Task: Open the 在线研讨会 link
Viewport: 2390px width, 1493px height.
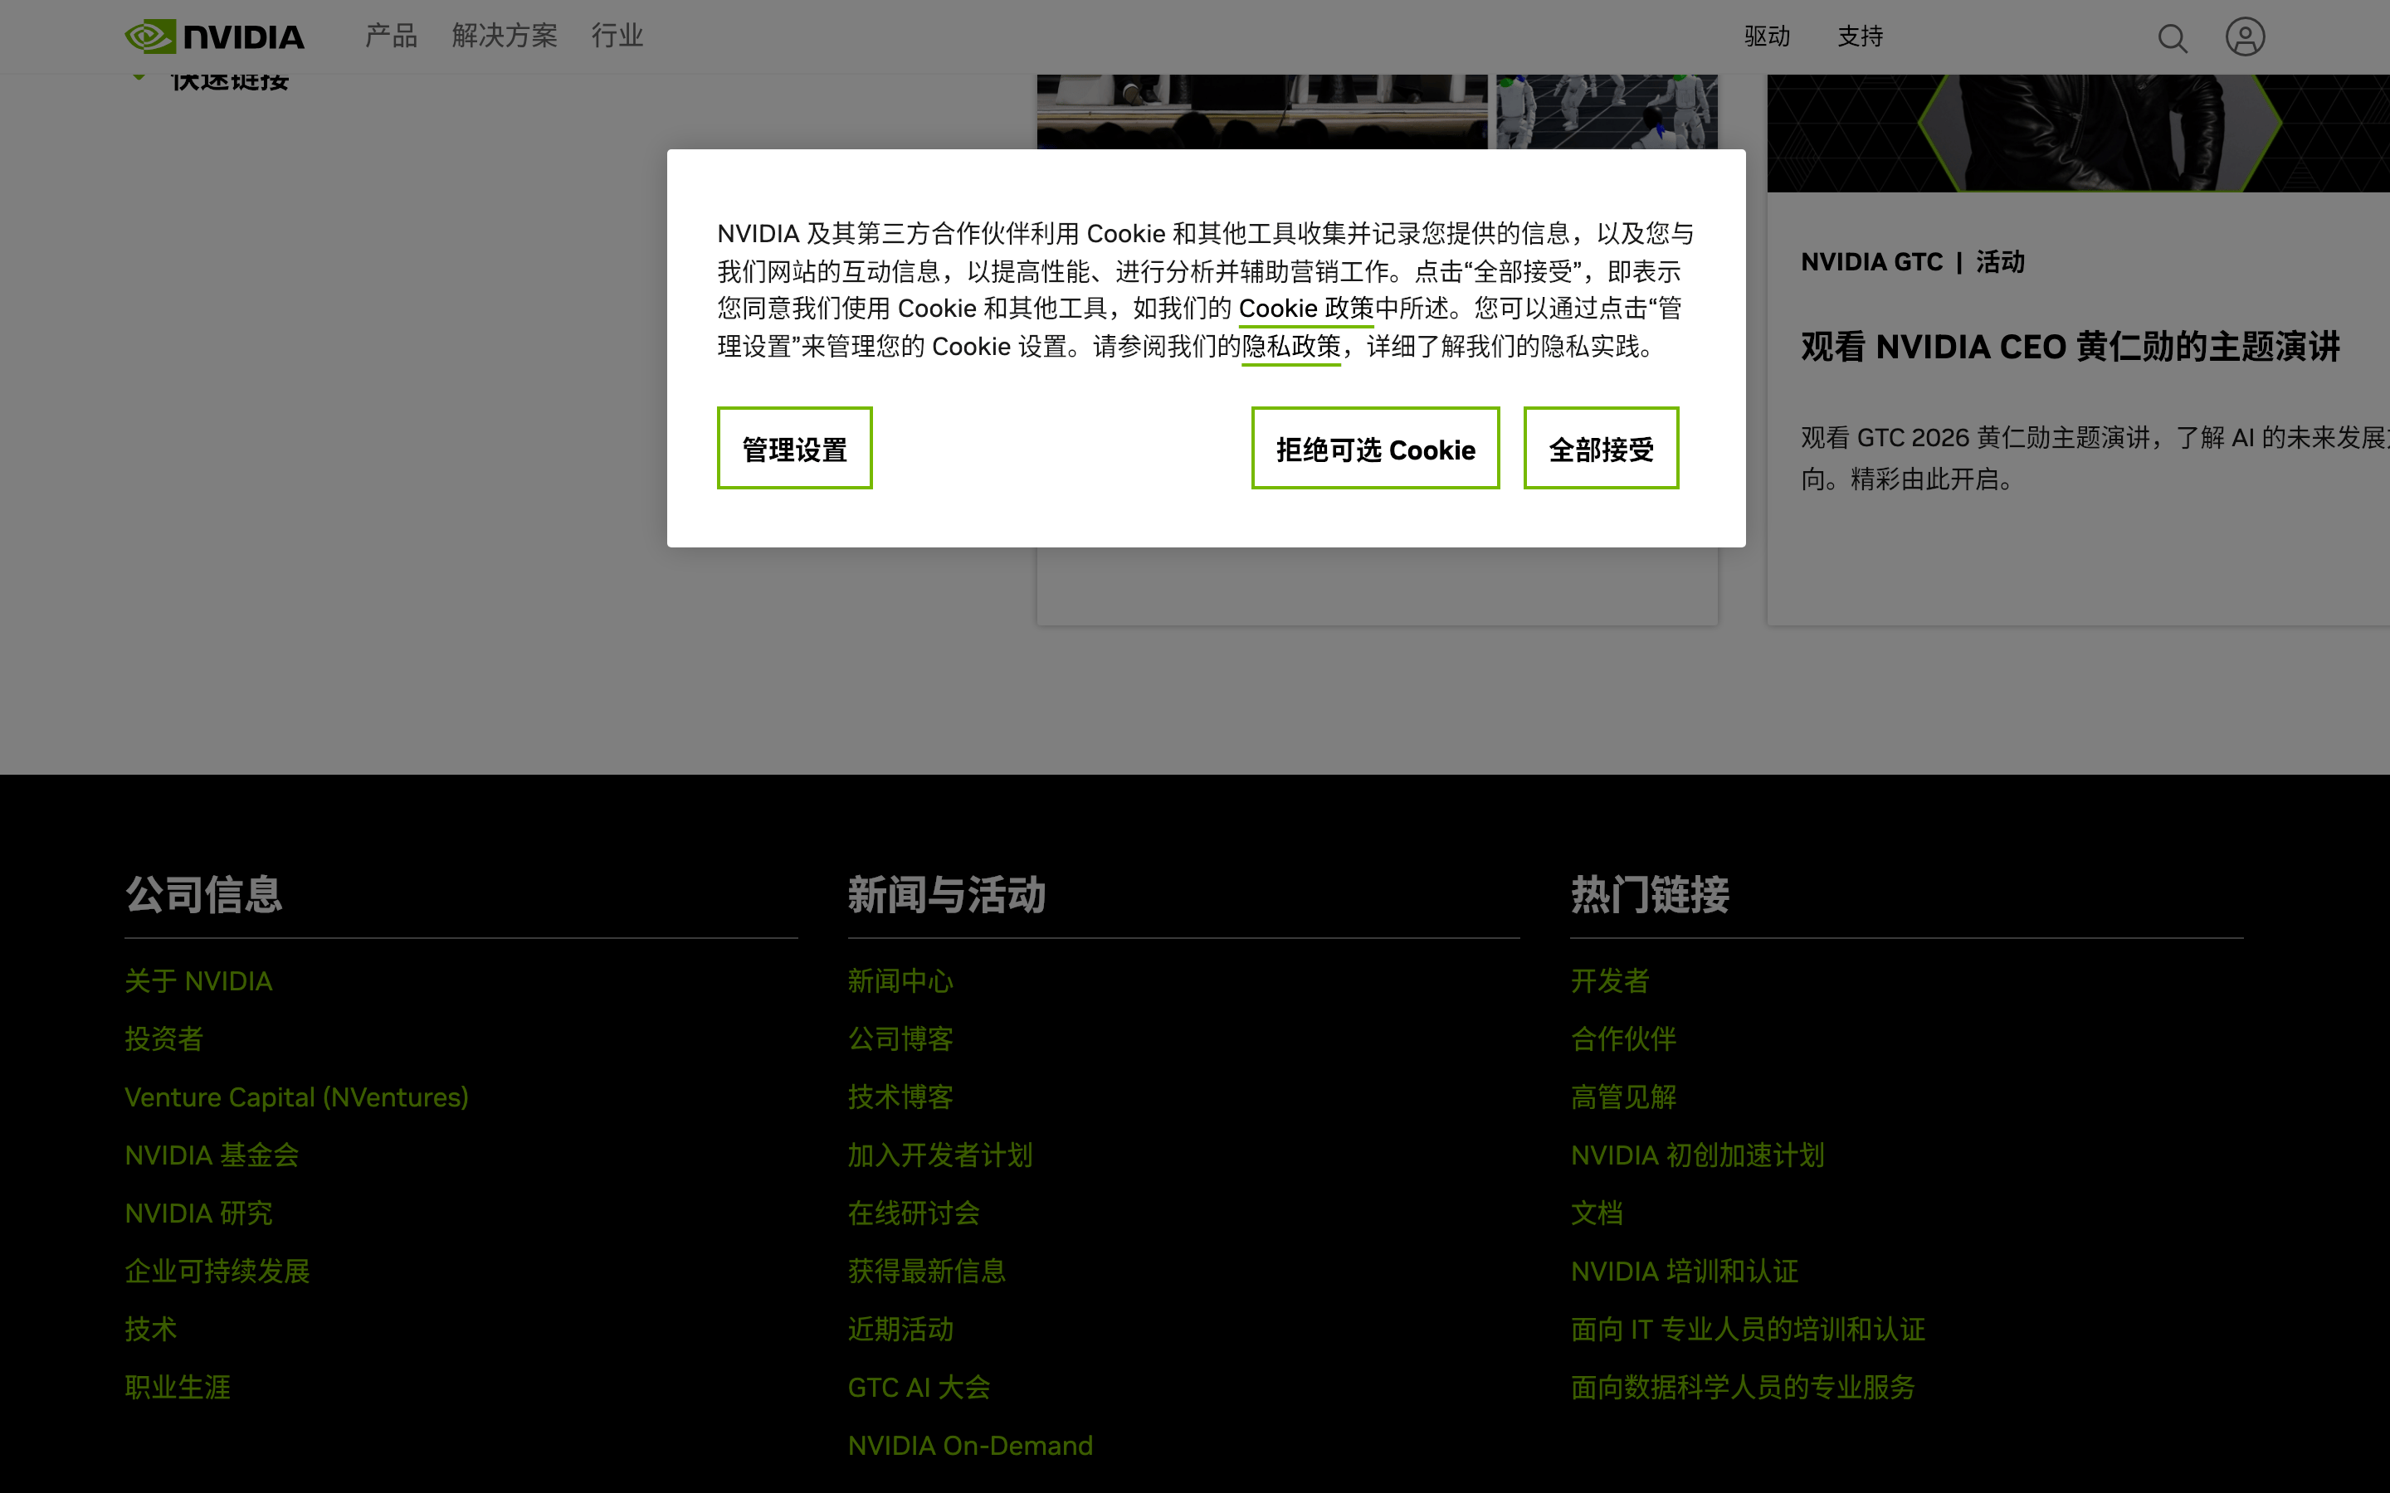Action: (x=914, y=1213)
